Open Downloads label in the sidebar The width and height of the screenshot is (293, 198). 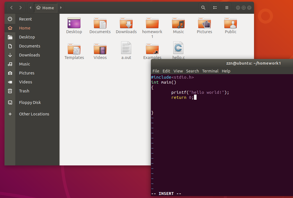click(x=29, y=55)
